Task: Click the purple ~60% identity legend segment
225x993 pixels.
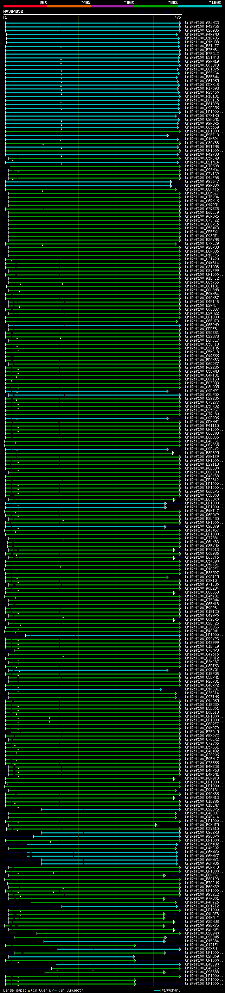Action: tap(112, 6)
